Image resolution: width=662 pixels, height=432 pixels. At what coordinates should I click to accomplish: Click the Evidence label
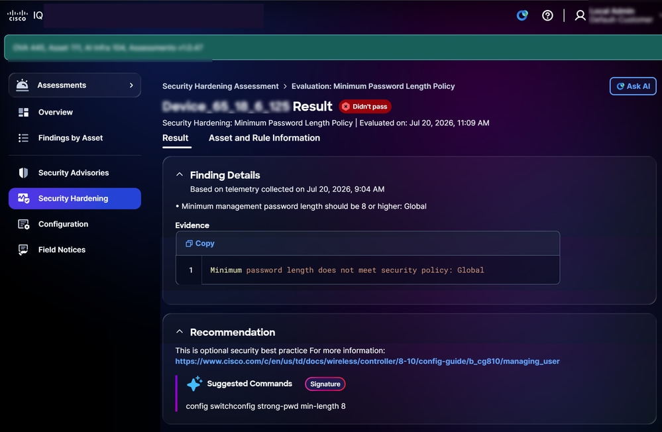pos(192,225)
